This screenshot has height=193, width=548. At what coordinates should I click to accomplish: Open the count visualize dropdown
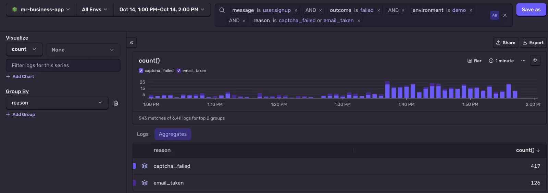(x=24, y=49)
